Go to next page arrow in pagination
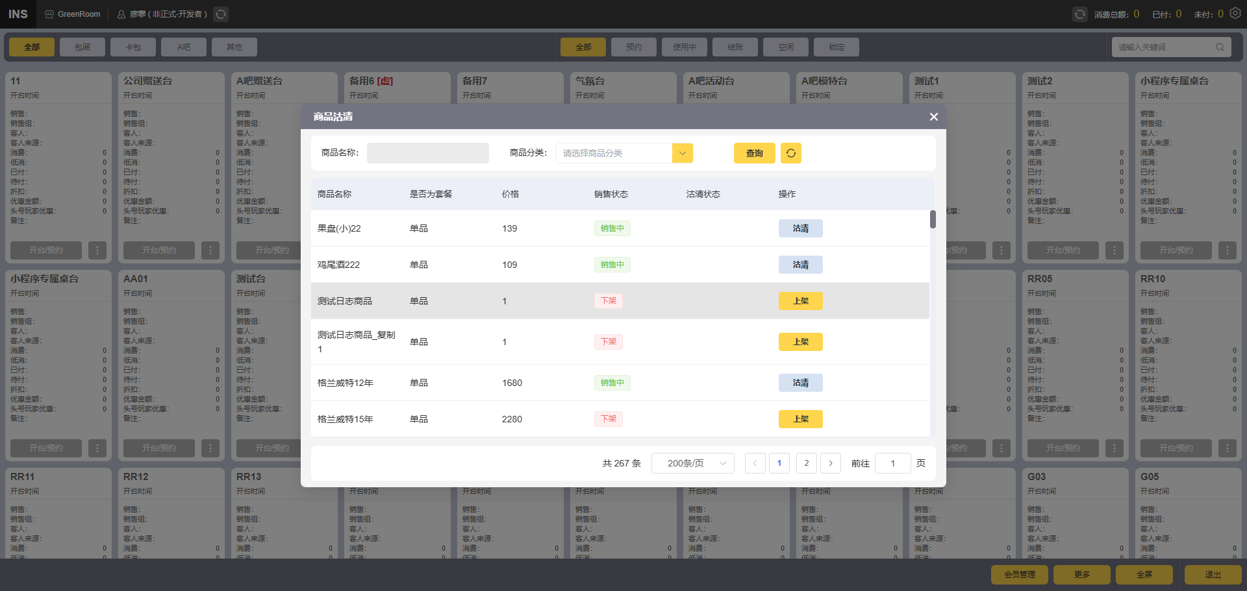The width and height of the screenshot is (1247, 591). (831, 463)
